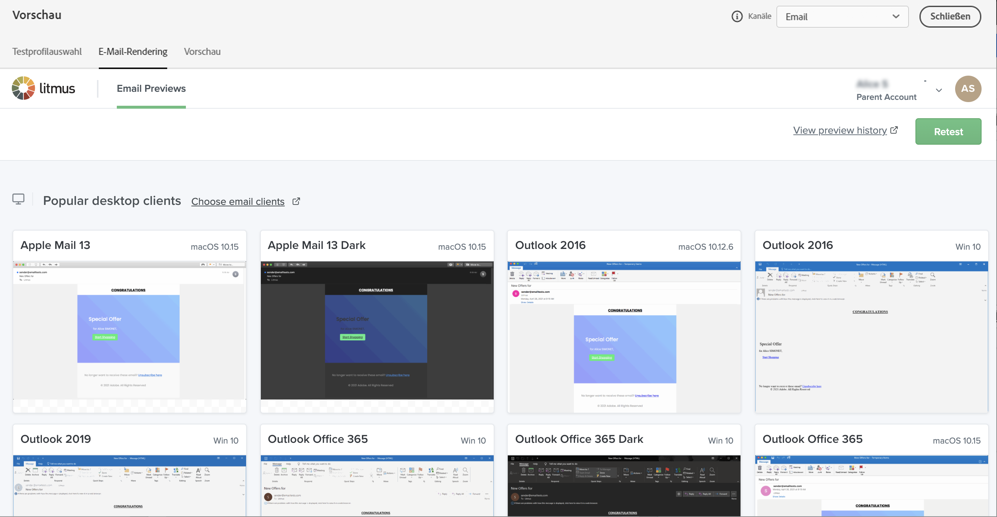Image resolution: width=997 pixels, height=517 pixels.
Task: Click the AS user avatar
Action: 968,88
